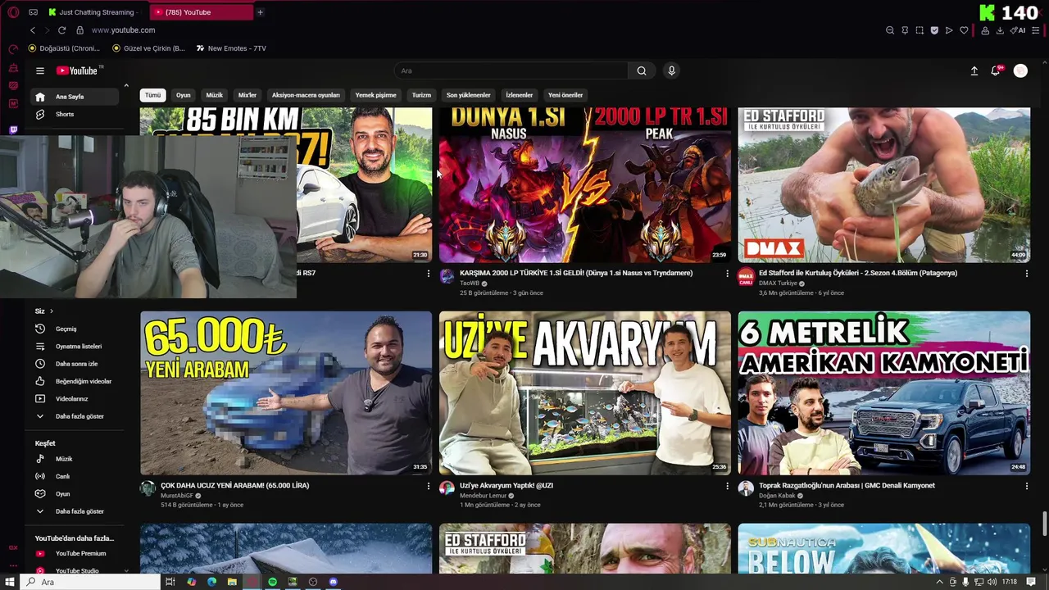Open the ad blocker shield icon
Viewport: 1049px width, 590px height.
(x=934, y=30)
